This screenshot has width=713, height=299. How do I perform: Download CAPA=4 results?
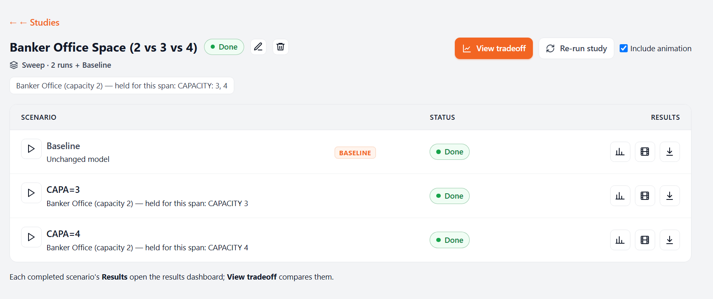click(x=670, y=240)
